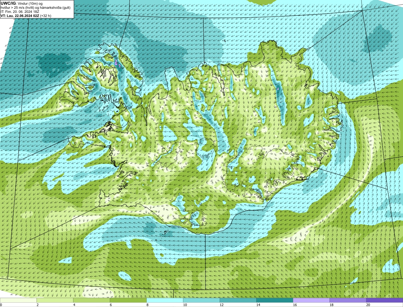Click the '2' scale label

pos(37,305)
